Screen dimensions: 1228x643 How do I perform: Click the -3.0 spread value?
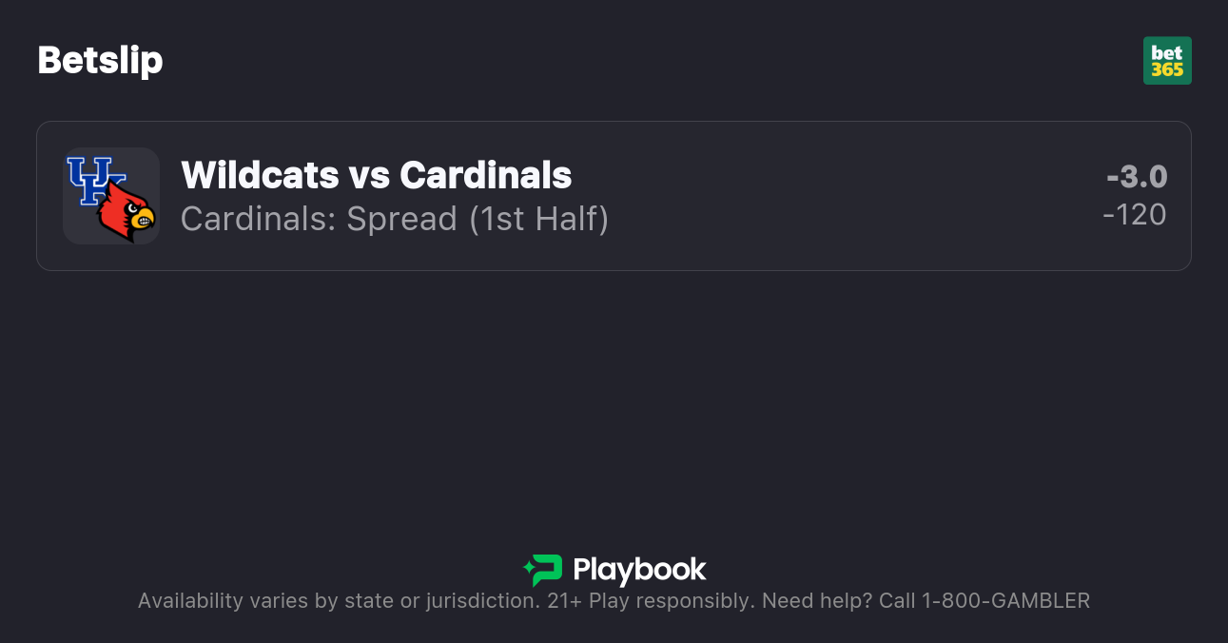tap(1137, 177)
